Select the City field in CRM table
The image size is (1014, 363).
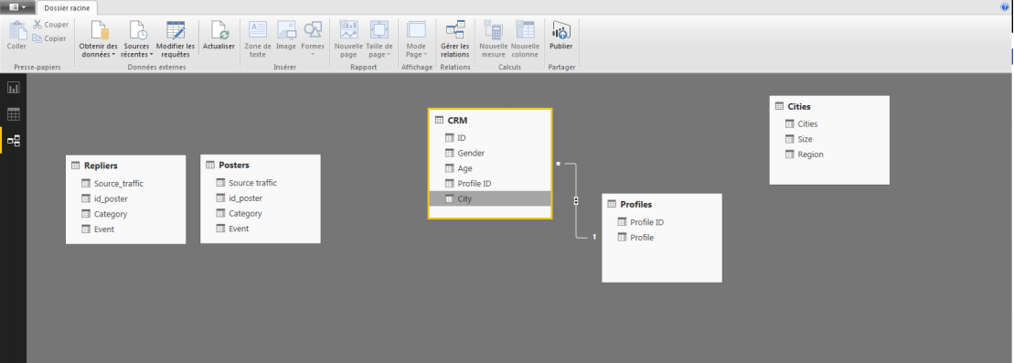489,198
